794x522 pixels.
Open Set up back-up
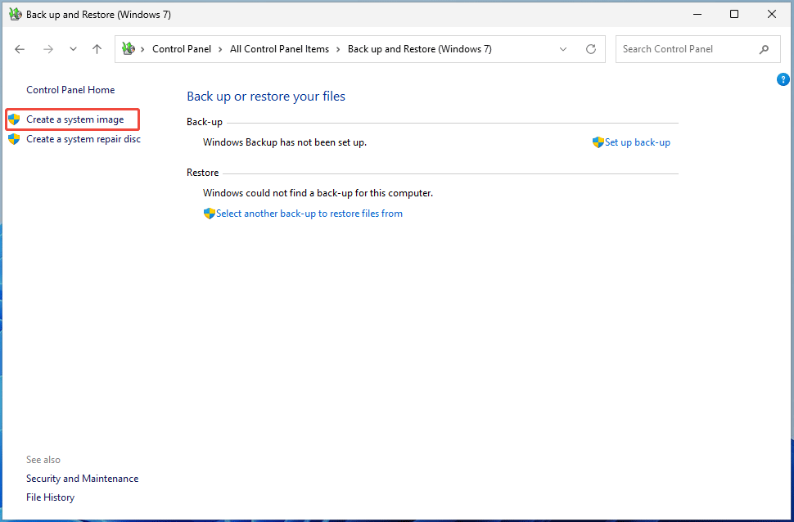pos(638,142)
